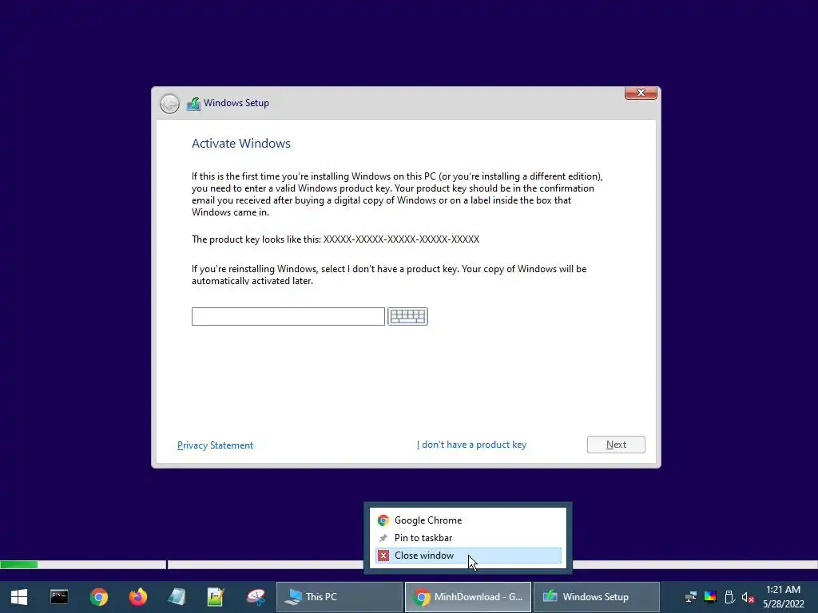The image size is (818, 613).
Task: Open Command Prompt from the taskbar
Action: [x=59, y=597]
